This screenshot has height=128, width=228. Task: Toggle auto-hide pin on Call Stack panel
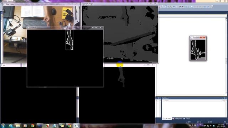point(224,98)
